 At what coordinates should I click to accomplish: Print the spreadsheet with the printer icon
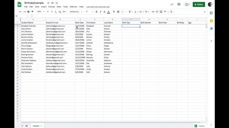point(28,12)
